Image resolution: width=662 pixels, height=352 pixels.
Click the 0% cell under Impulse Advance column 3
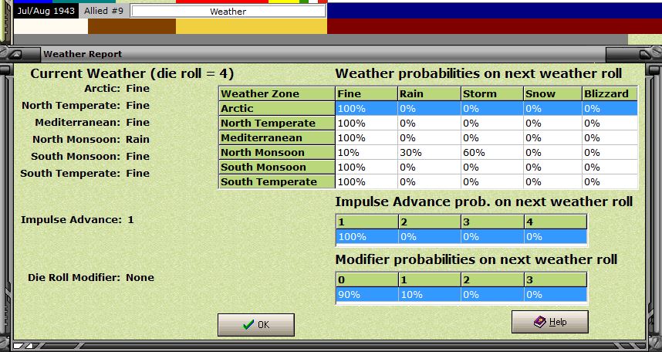pyautogui.click(x=492, y=237)
